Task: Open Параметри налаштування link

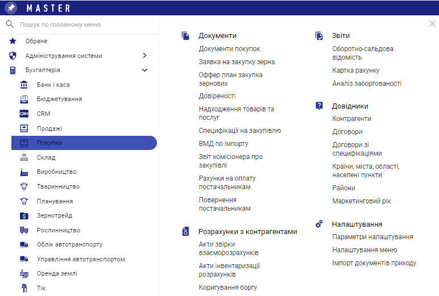Action: [x=372, y=237]
